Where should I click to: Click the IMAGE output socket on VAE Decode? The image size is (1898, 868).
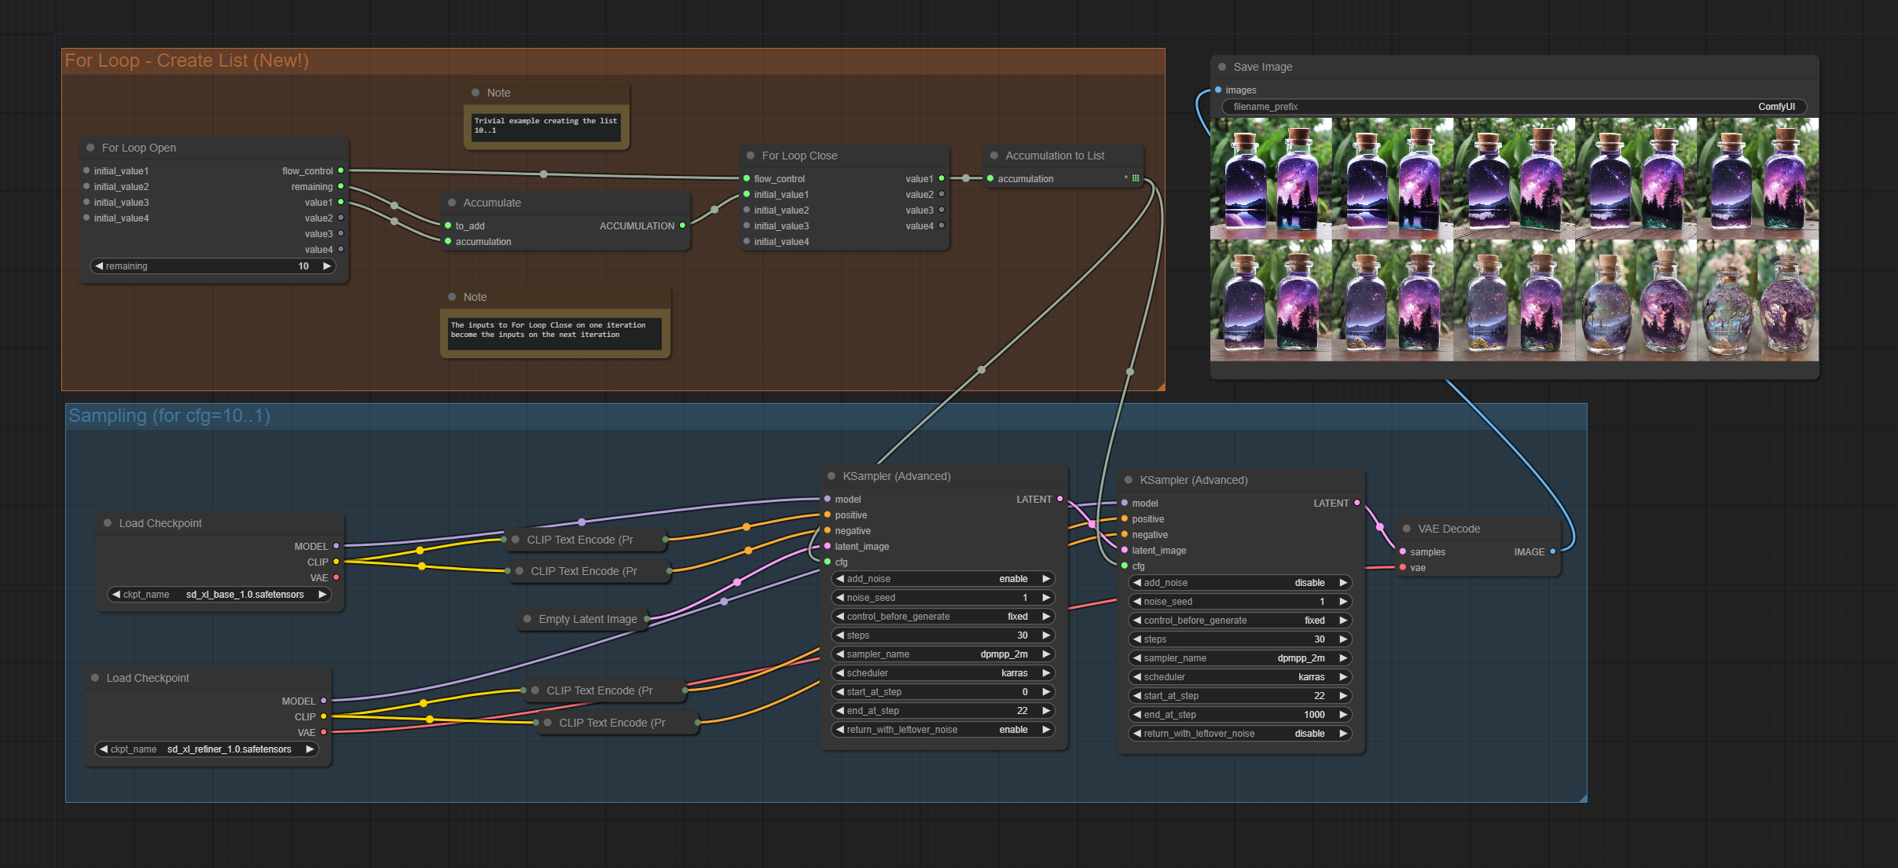[x=1552, y=551]
